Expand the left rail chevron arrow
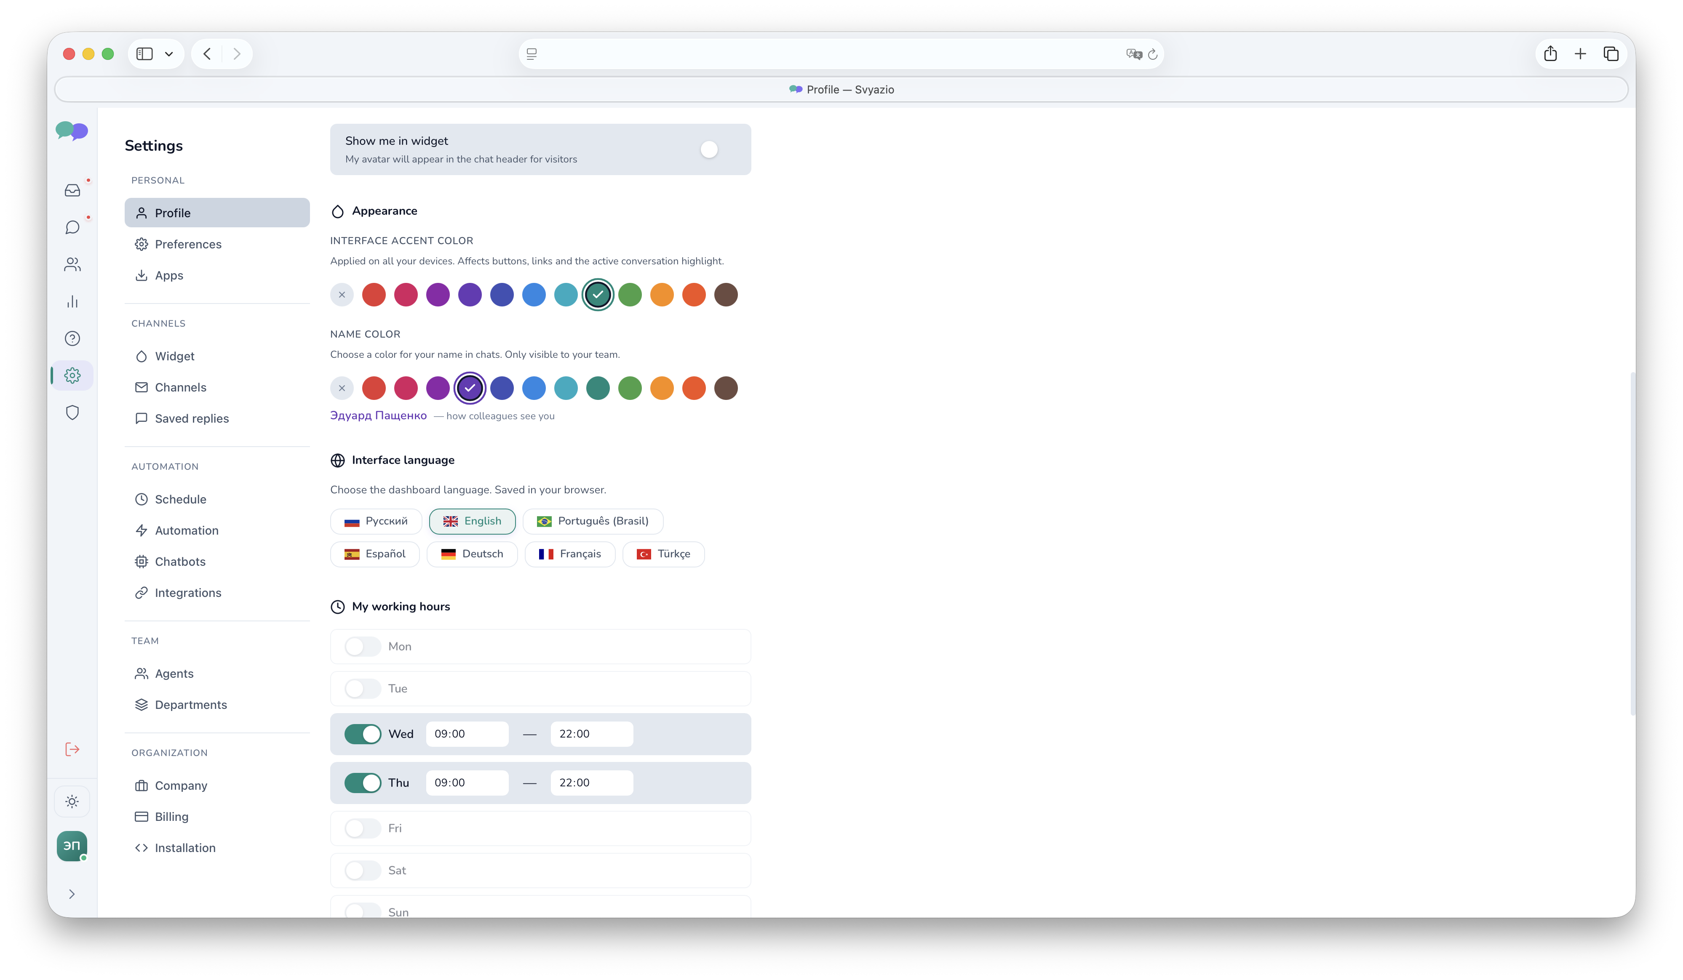Screen dimensions: 1683x980 pos(72,894)
